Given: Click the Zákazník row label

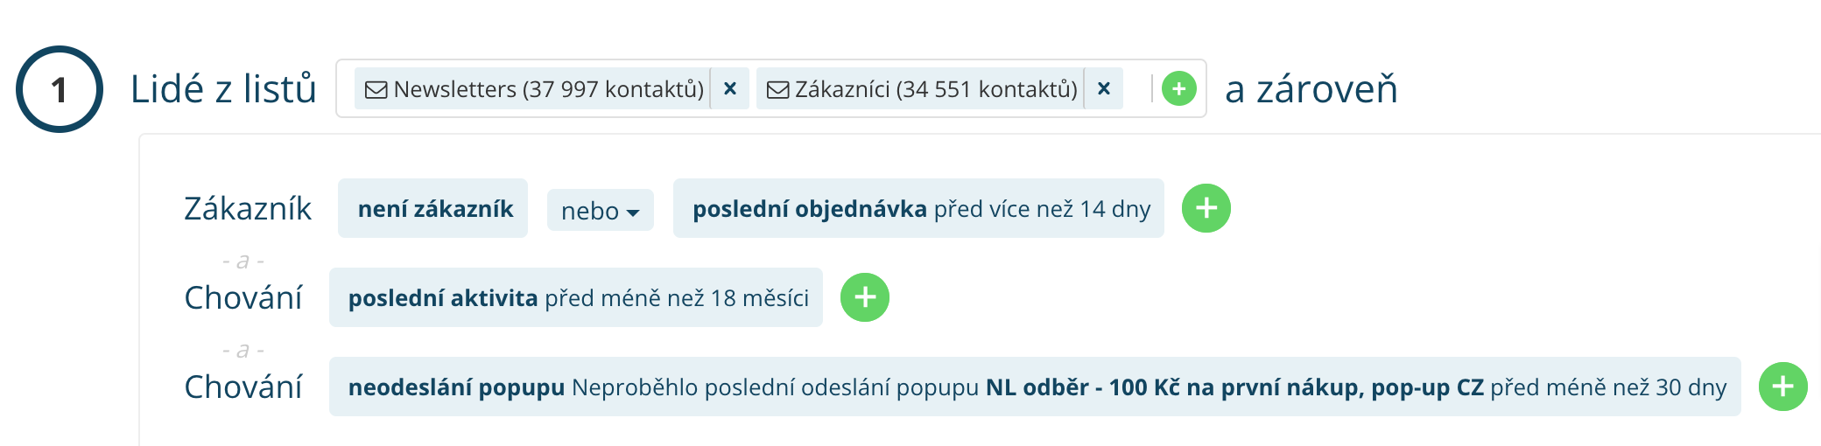Looking at the screenshot, I should click(248, 209).
